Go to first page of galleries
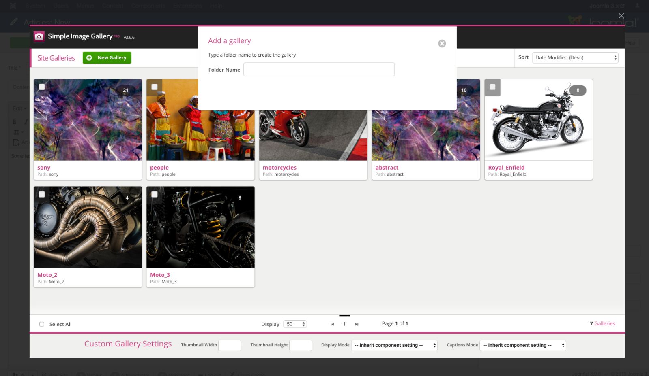 [x=332, y=324]
